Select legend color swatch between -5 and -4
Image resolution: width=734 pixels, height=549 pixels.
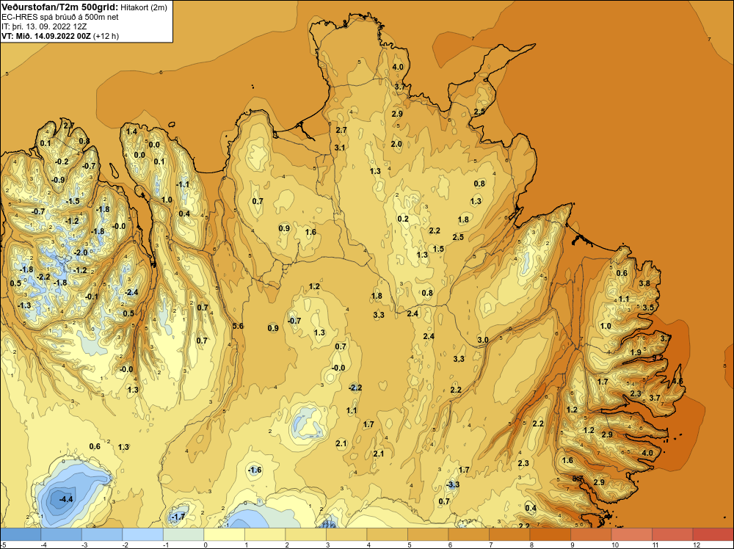click(x=21, y=534)
